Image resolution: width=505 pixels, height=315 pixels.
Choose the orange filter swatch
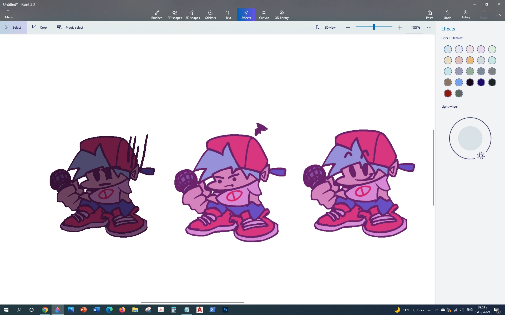coord(470,60)
